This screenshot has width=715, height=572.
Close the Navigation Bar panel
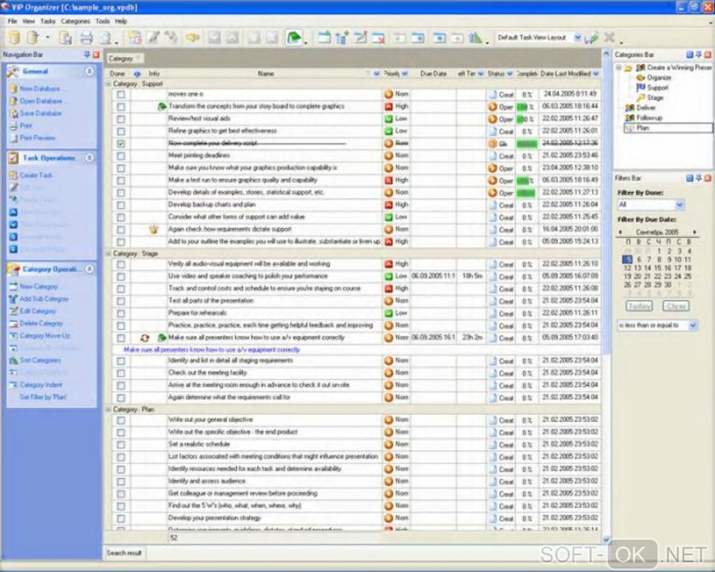[x=96, y=55]
